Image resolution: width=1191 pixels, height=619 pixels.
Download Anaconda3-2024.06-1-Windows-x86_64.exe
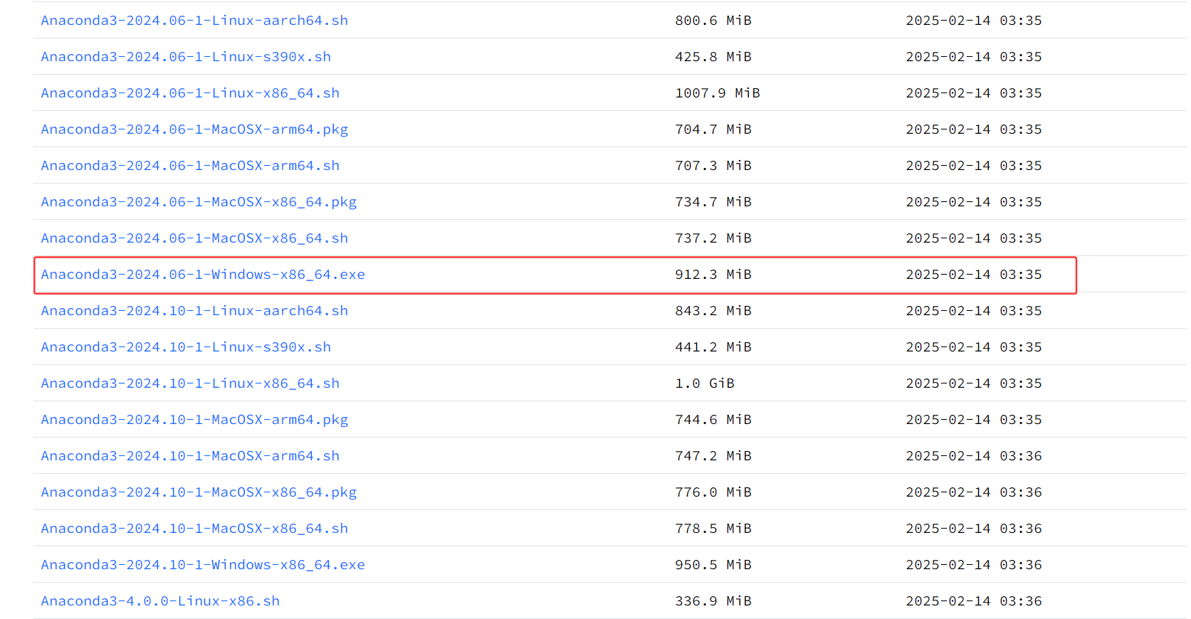pyautogui.click(x=203, y=275)
